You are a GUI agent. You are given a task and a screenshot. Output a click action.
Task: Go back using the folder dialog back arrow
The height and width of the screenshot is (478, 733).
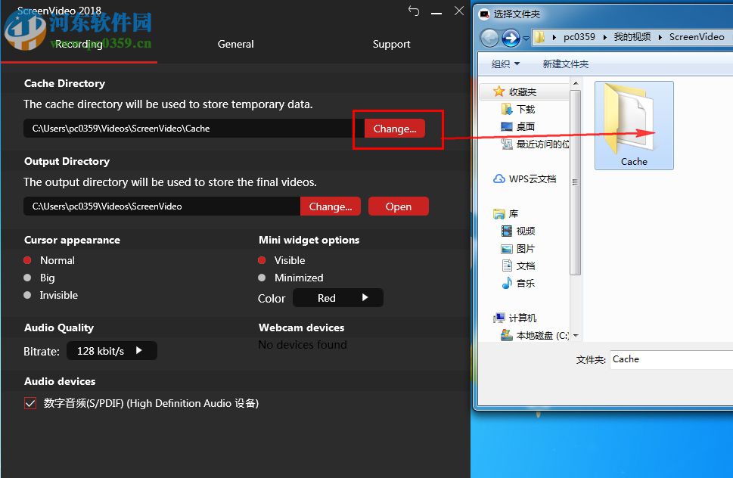(x=489, y=38)
